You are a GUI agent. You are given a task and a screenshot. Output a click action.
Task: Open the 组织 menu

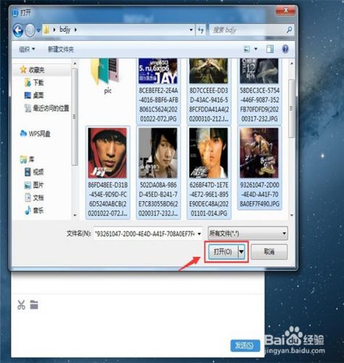(x=27, y=49)
